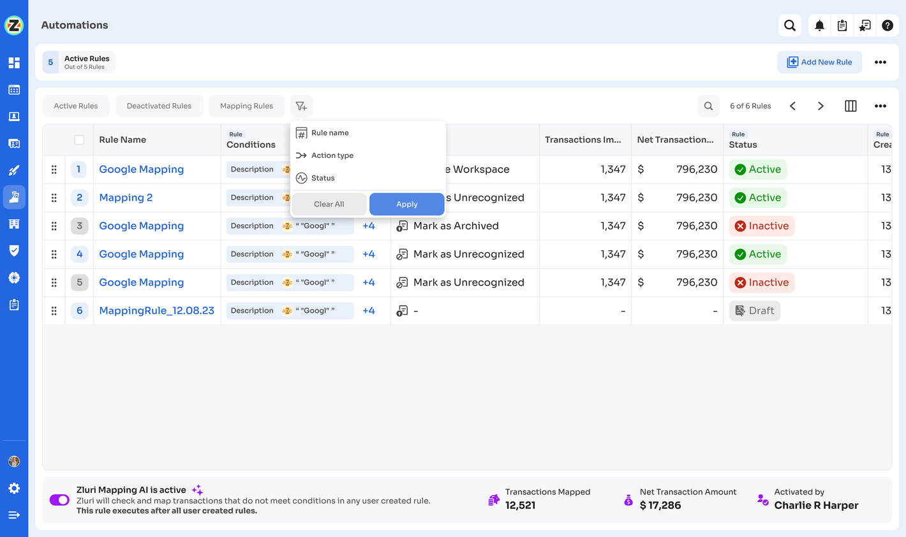Open notifications bell
This screenshot has height=537, width=906.
[x=819, y=25]
